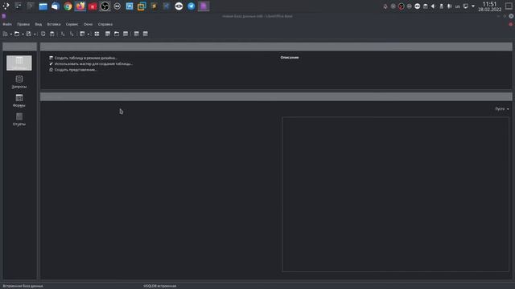Click the Rename table toolbar icon

pyautogui.click(x=145, y=34)
